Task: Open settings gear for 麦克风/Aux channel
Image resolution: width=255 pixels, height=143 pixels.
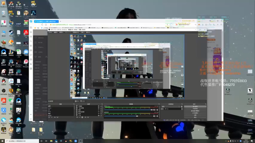Action: [157, 110]
